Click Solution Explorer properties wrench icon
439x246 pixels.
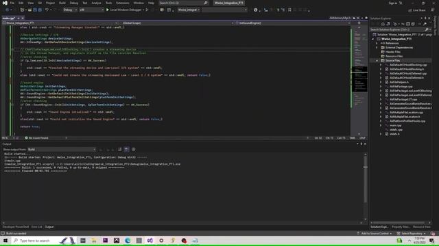pos(425,25)
